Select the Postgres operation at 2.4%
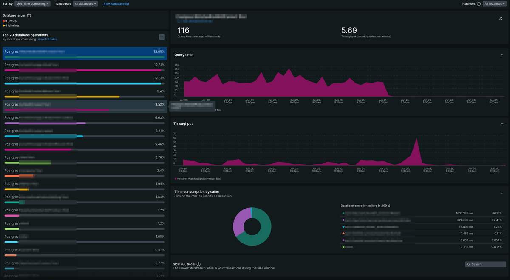Screen dimensions: 510x280 click(x=85, y=172)
